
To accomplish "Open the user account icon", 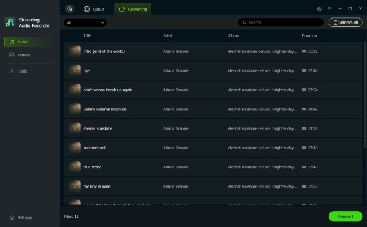I will (x=319, y=8).
